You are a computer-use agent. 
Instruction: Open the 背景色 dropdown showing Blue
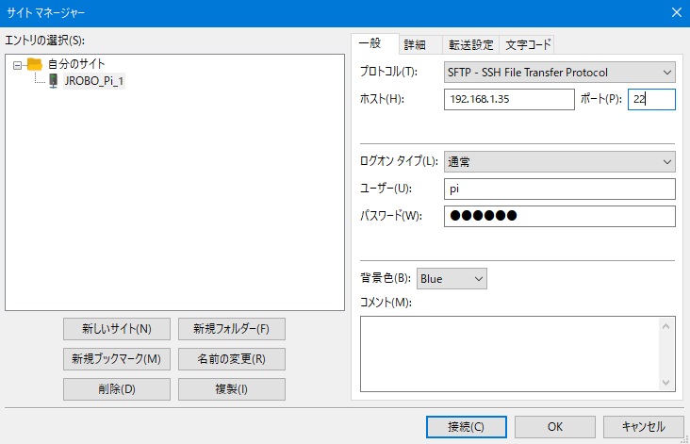(x=452, y=278)
